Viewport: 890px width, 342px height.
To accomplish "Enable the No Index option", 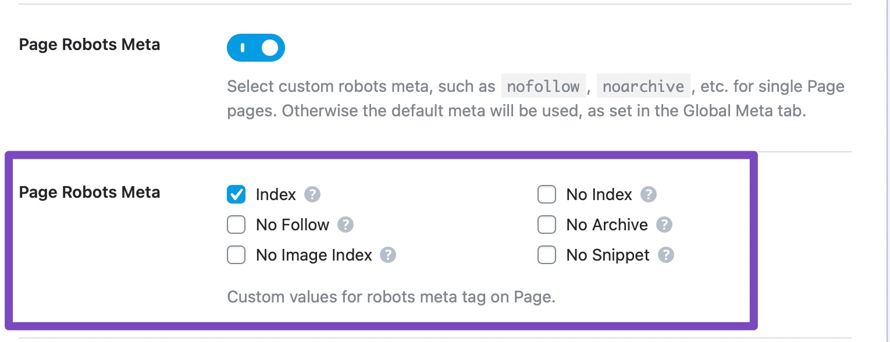I will click(547, 194).
